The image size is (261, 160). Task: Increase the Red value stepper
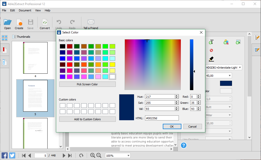pos(198,95)
